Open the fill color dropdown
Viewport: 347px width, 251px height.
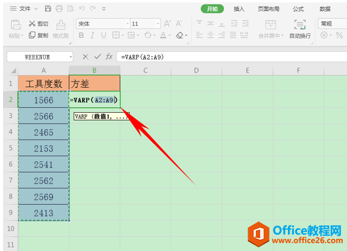coord(155,35)
